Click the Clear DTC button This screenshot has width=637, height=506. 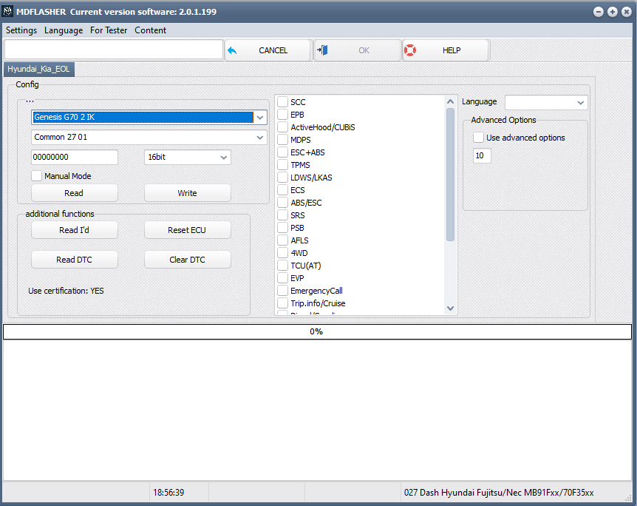[x=187, y=260]
